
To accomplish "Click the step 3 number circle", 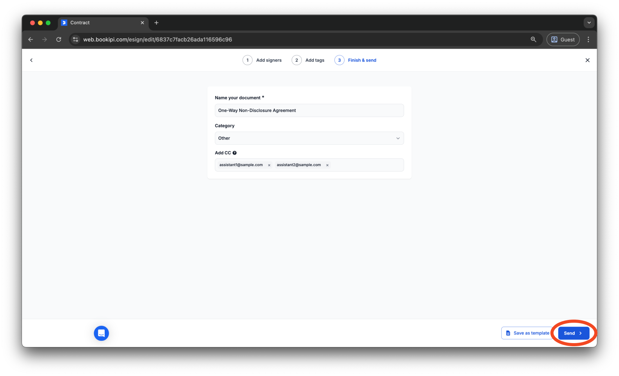I will point(339,60).
